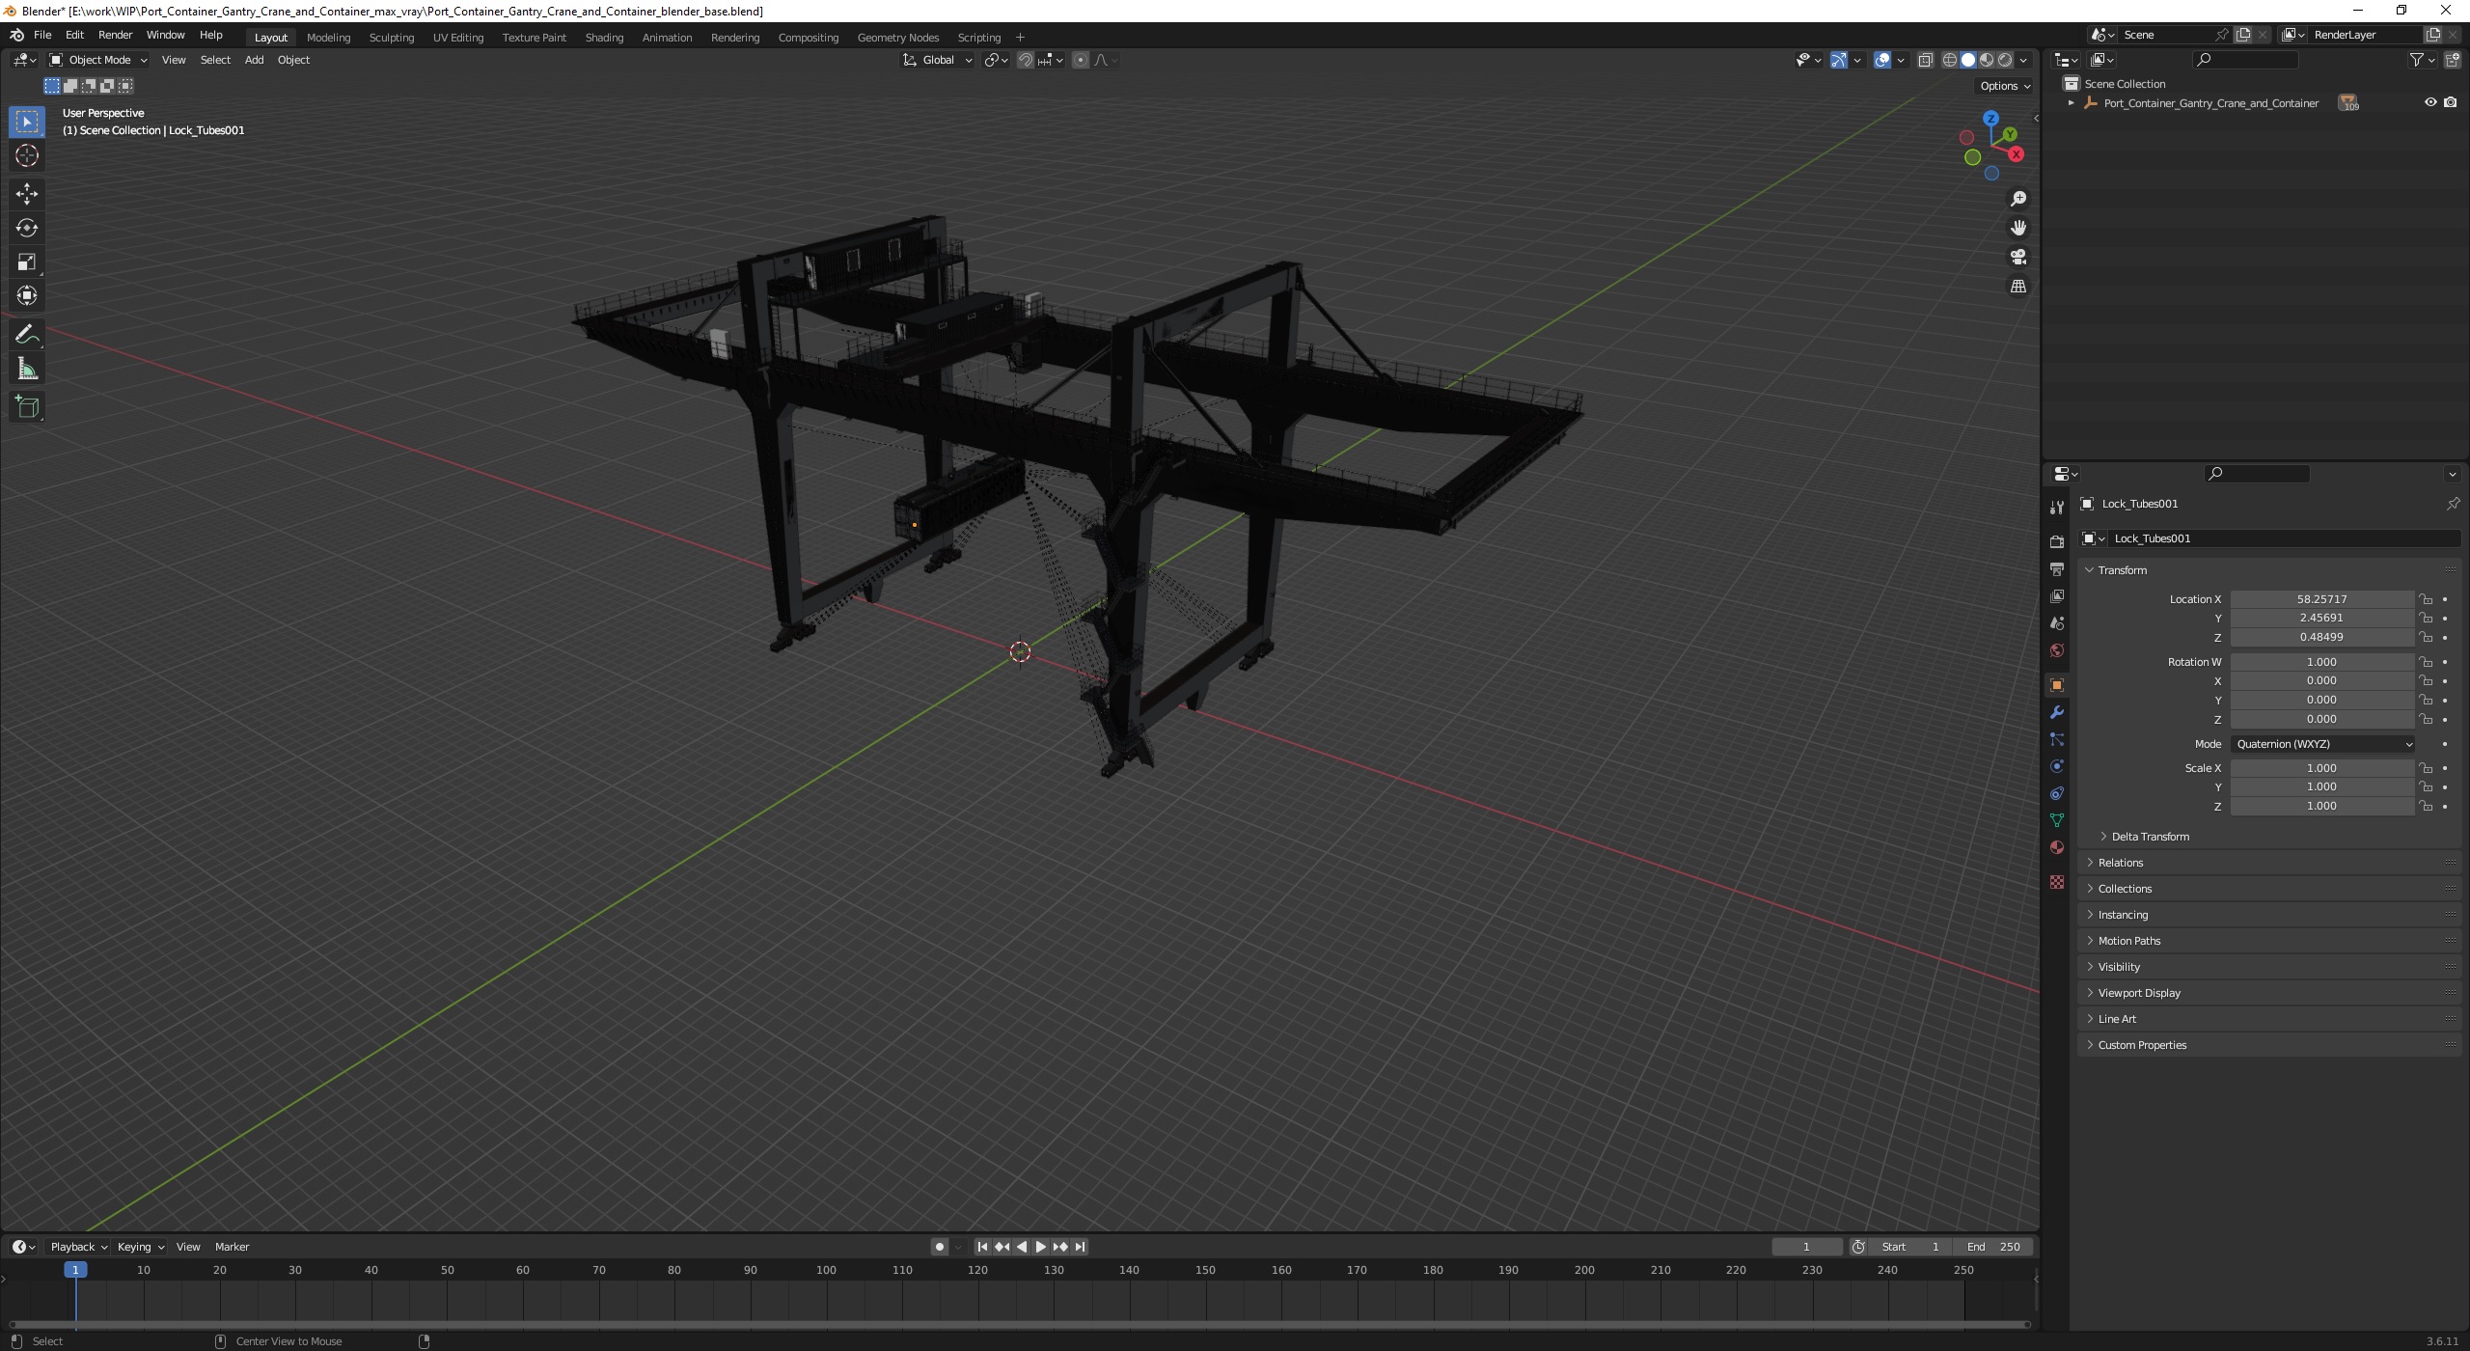
Task: Open Particles properties tab
Action: coord(2057,739)
